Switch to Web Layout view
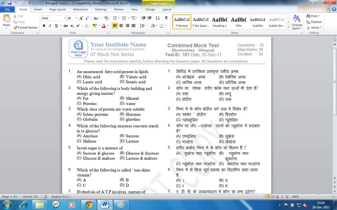 [277, 197]
